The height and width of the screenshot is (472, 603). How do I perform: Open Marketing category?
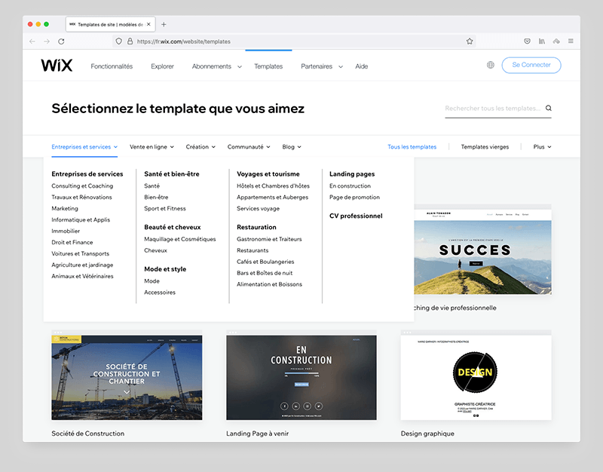65,209
